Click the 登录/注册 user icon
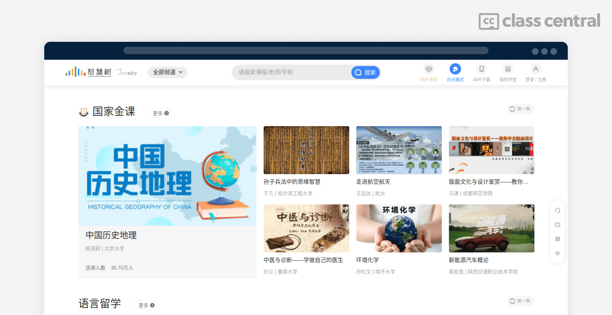Viewport: 612px width, 315px height. 535,69
